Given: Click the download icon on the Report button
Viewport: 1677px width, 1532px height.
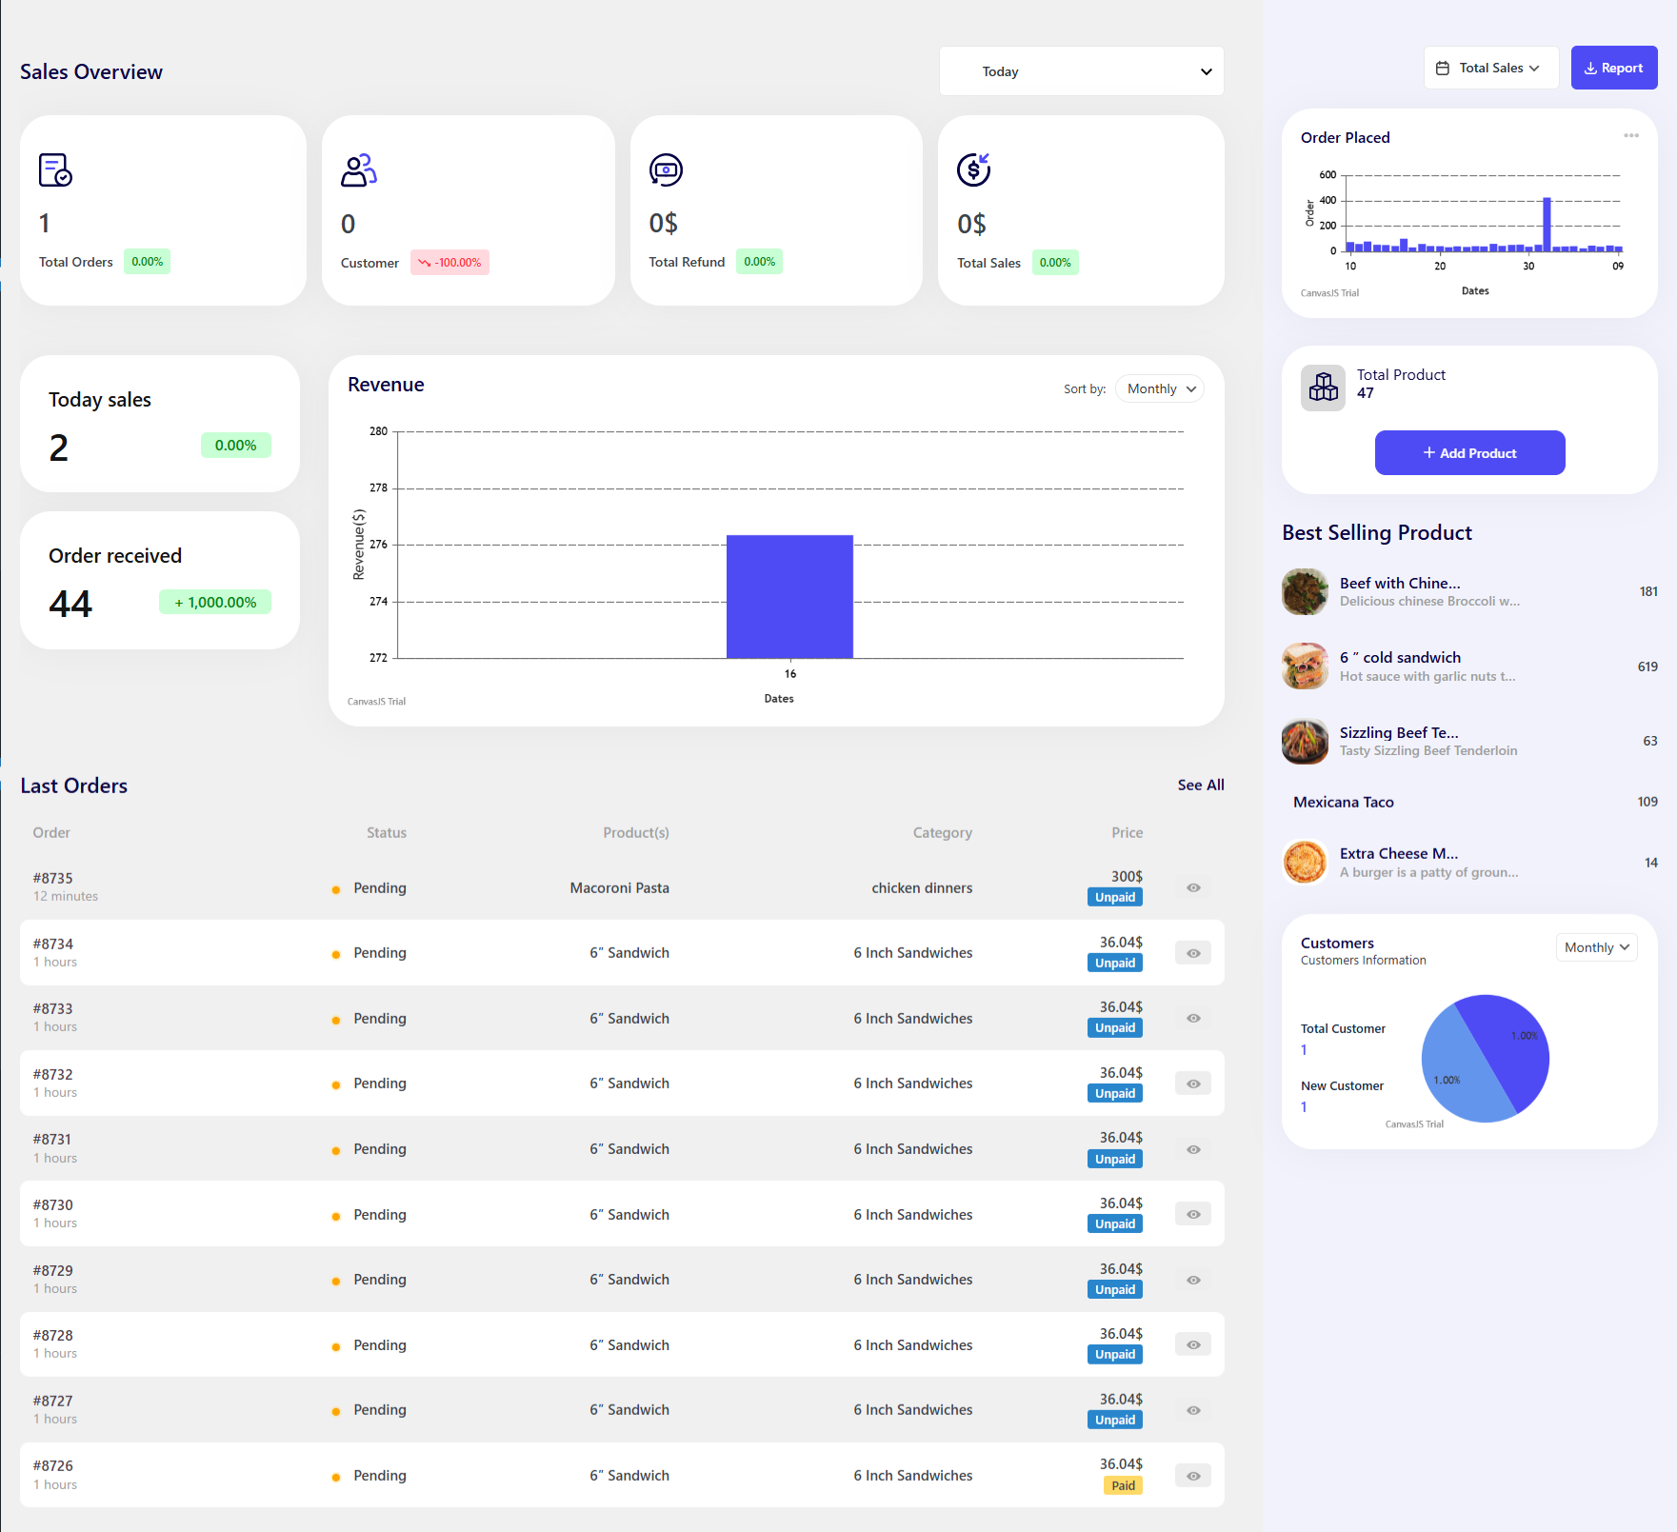Looking at the screenshot, I should click(x=1591, y=67).
